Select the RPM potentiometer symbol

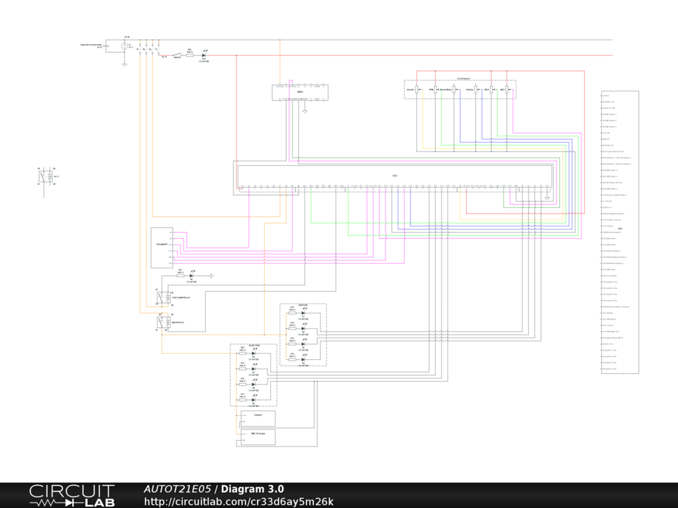pyautogui.click(x=436, y=89)
